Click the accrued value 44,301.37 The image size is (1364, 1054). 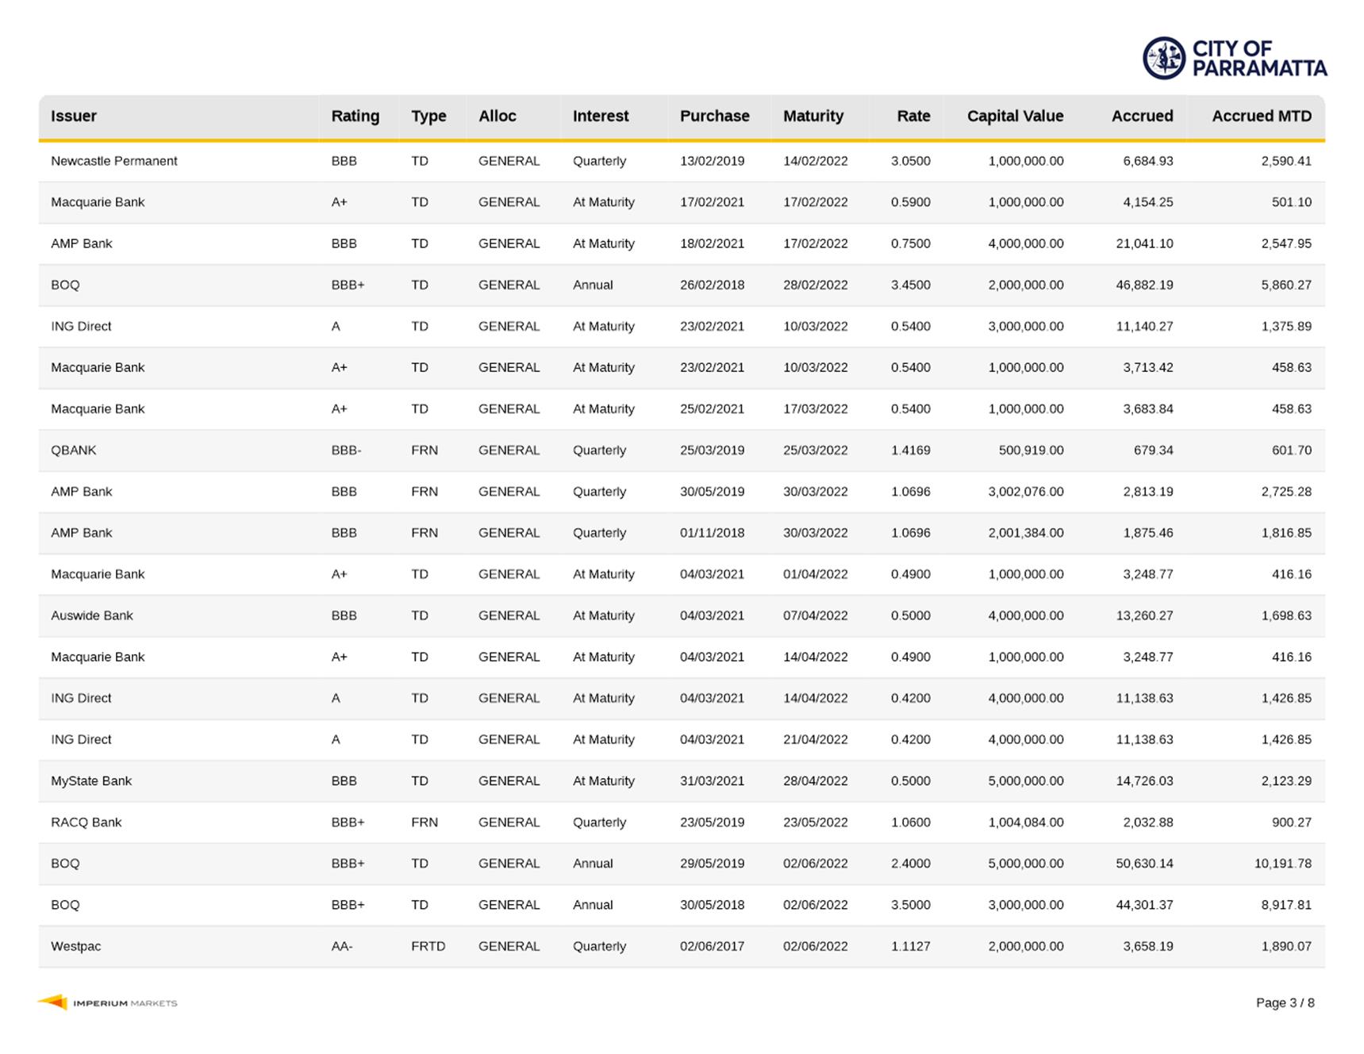[1144, 905]
